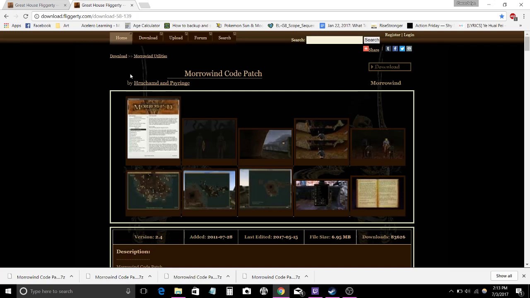Share this page on Twitter icon
The height and width of the screenshot is (298, 530).
[x=402, y=48]
